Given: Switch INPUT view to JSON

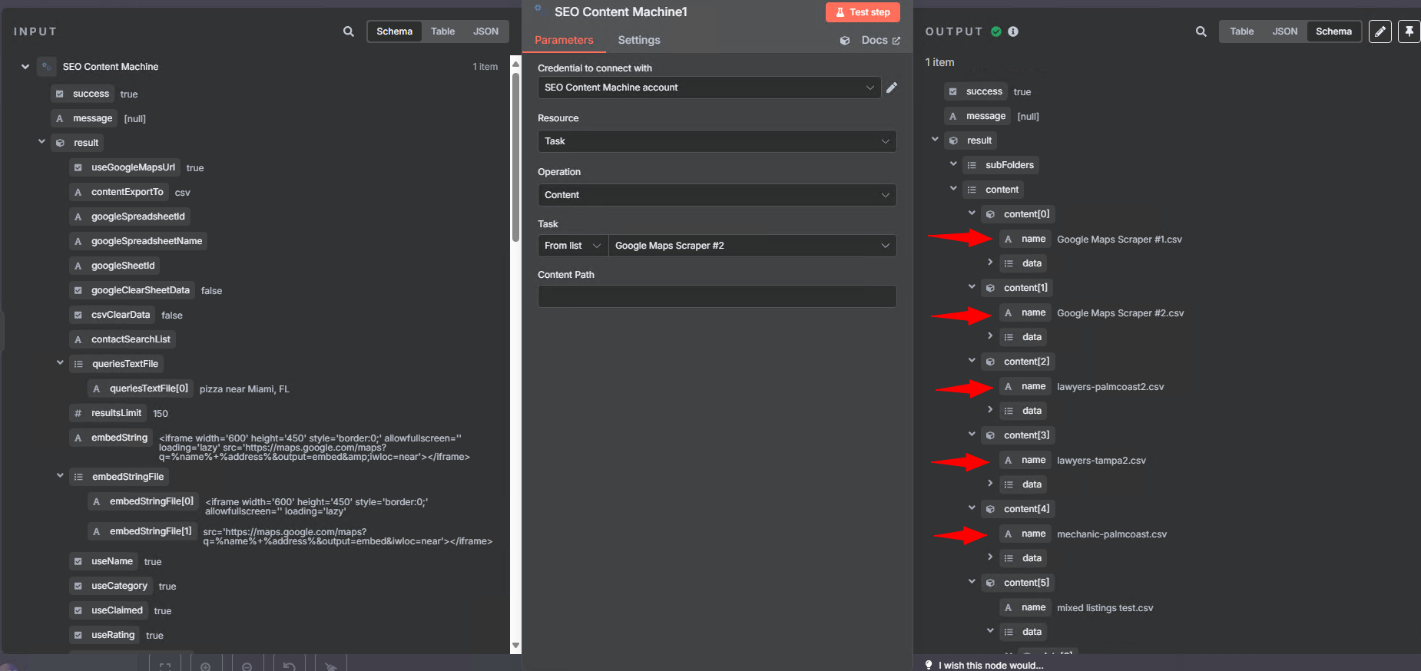Looking at the screenshot, I should (x=485, y=31).
